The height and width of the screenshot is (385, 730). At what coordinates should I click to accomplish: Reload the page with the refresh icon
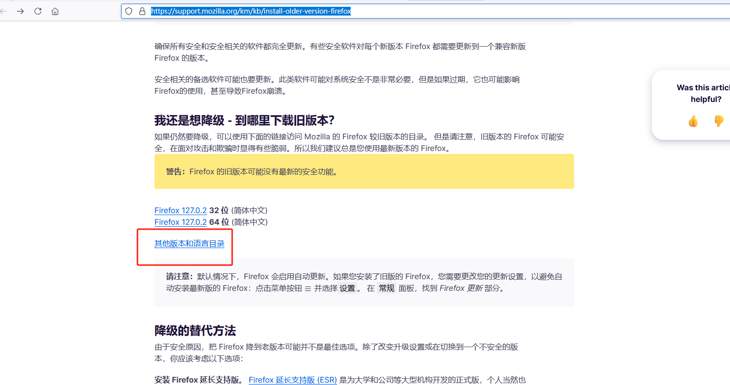click(38, 11)
